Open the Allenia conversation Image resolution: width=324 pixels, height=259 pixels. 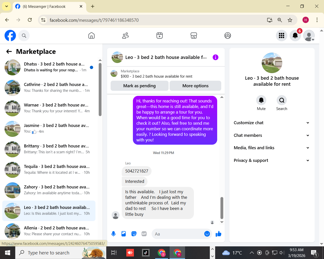(49, 231)
